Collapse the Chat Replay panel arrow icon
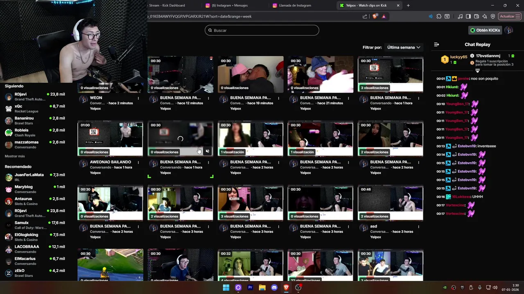The width and height of the screenshot is (524, 294). tap(436, 45)
